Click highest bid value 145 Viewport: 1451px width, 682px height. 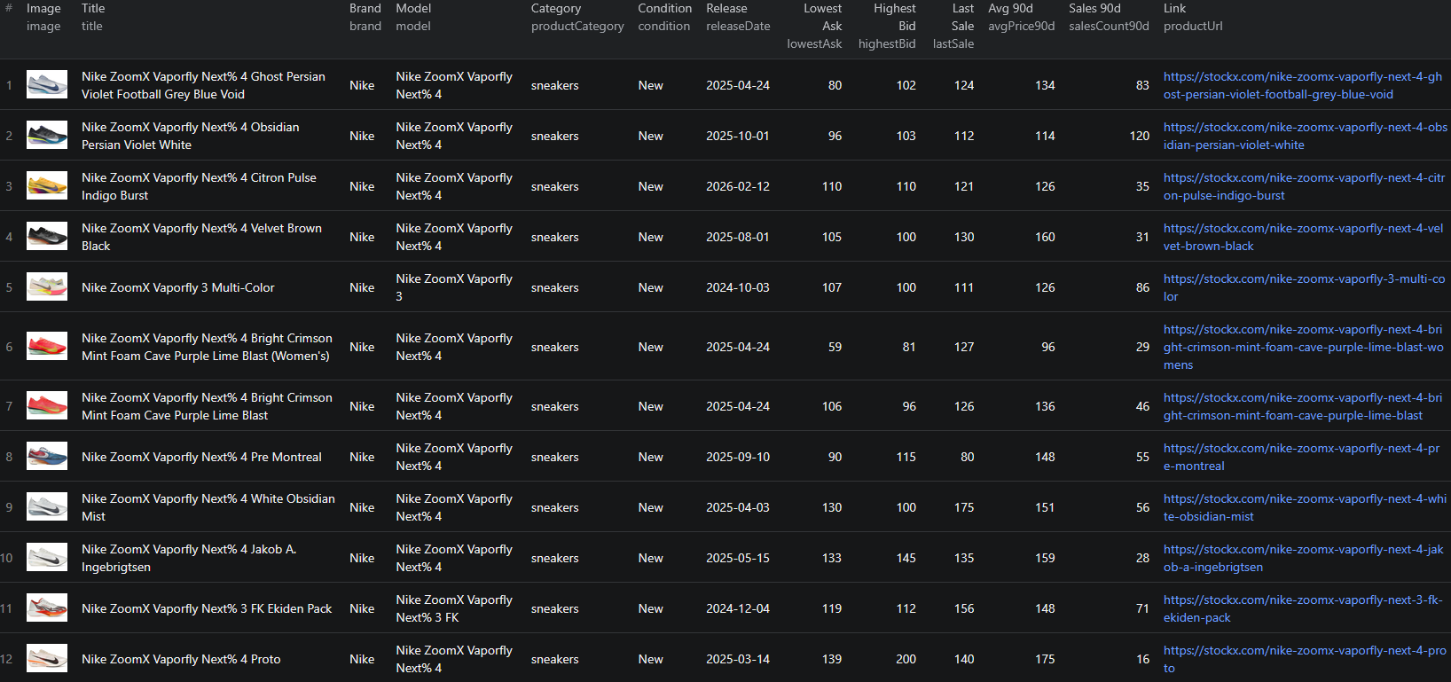click(x=906, y=558)
